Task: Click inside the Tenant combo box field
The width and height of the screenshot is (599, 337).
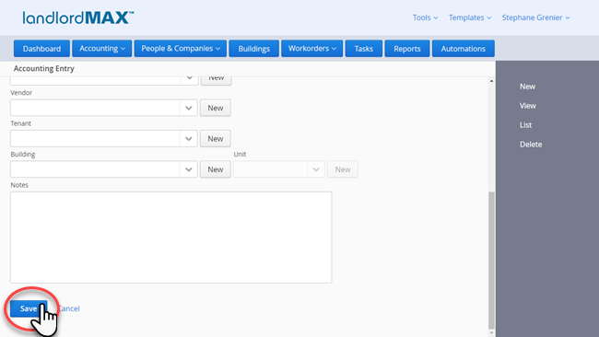Action: point(95,138)
